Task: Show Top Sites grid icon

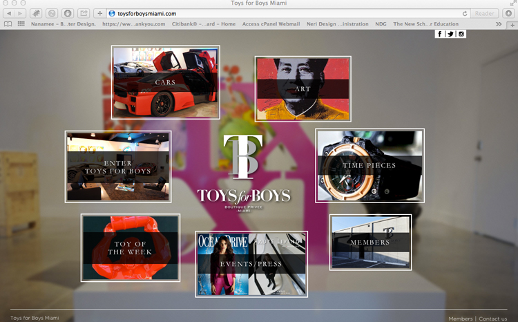Action: click(21, 23)
